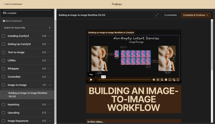The width and height of the screenshot is (215, 124).
Task: Play the Image-to-Image workflow video
Action: [91, 80]
